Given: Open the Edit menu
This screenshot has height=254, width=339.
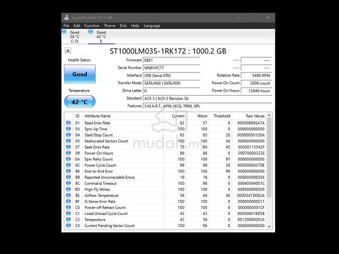Looking at the screenshot, I should coord(77,26).
